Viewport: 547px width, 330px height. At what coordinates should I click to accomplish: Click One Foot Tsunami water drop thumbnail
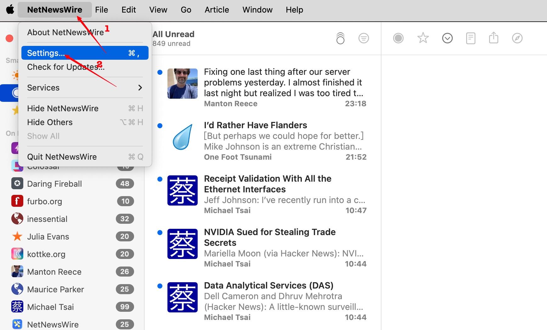click(x=182, y=137)
